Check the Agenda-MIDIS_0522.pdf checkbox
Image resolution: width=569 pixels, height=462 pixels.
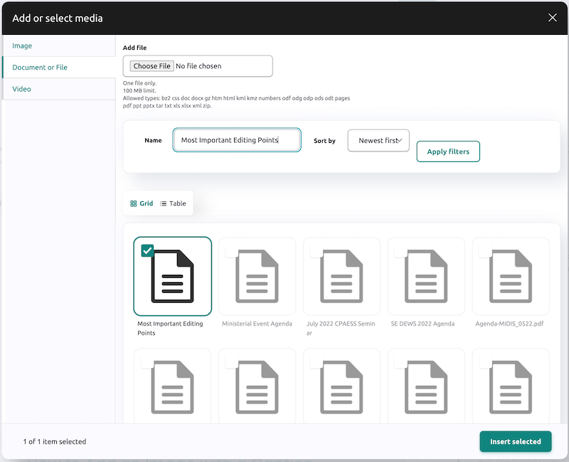[485, 251]
